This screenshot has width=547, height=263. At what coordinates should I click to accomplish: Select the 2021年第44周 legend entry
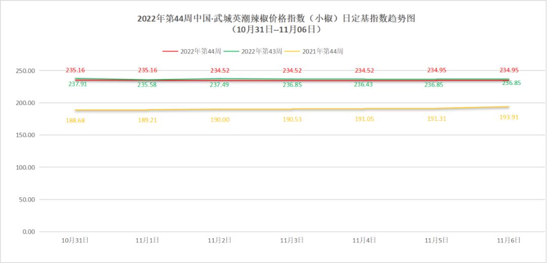pos(314,51)
